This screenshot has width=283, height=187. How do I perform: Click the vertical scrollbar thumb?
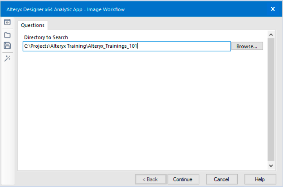(x=271, y=99)
